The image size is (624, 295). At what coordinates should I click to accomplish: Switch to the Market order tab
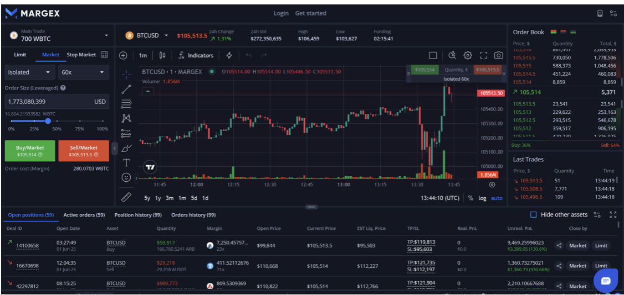50,55
